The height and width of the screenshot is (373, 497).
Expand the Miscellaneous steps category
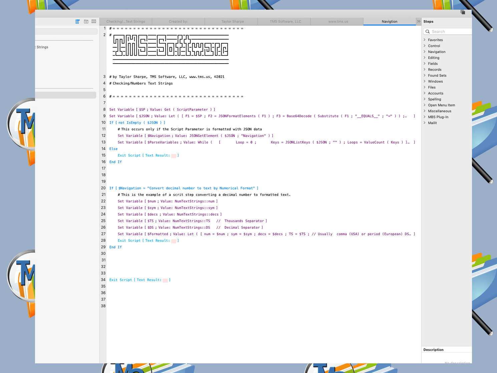425,111
